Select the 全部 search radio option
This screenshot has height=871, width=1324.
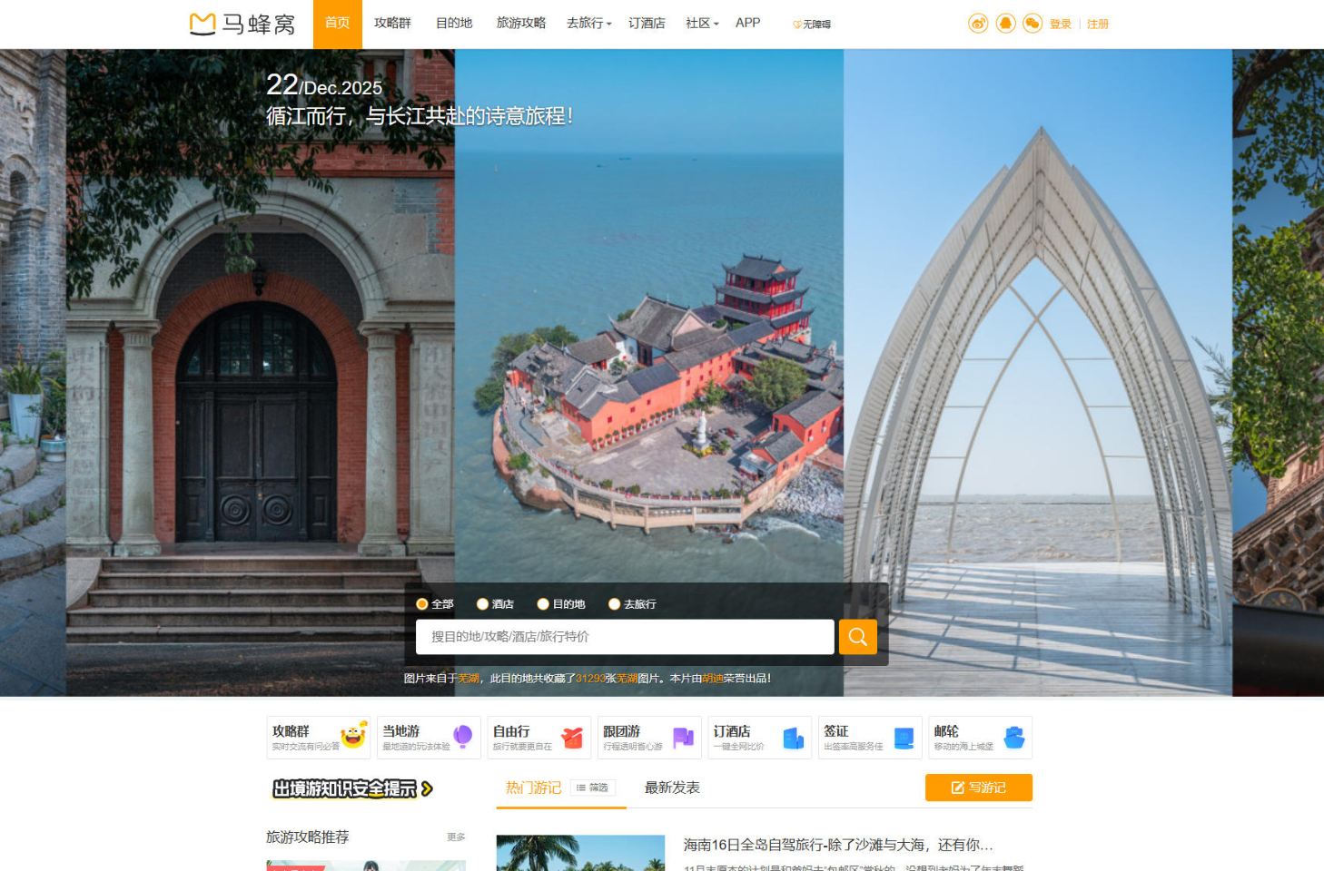[422, 604]
